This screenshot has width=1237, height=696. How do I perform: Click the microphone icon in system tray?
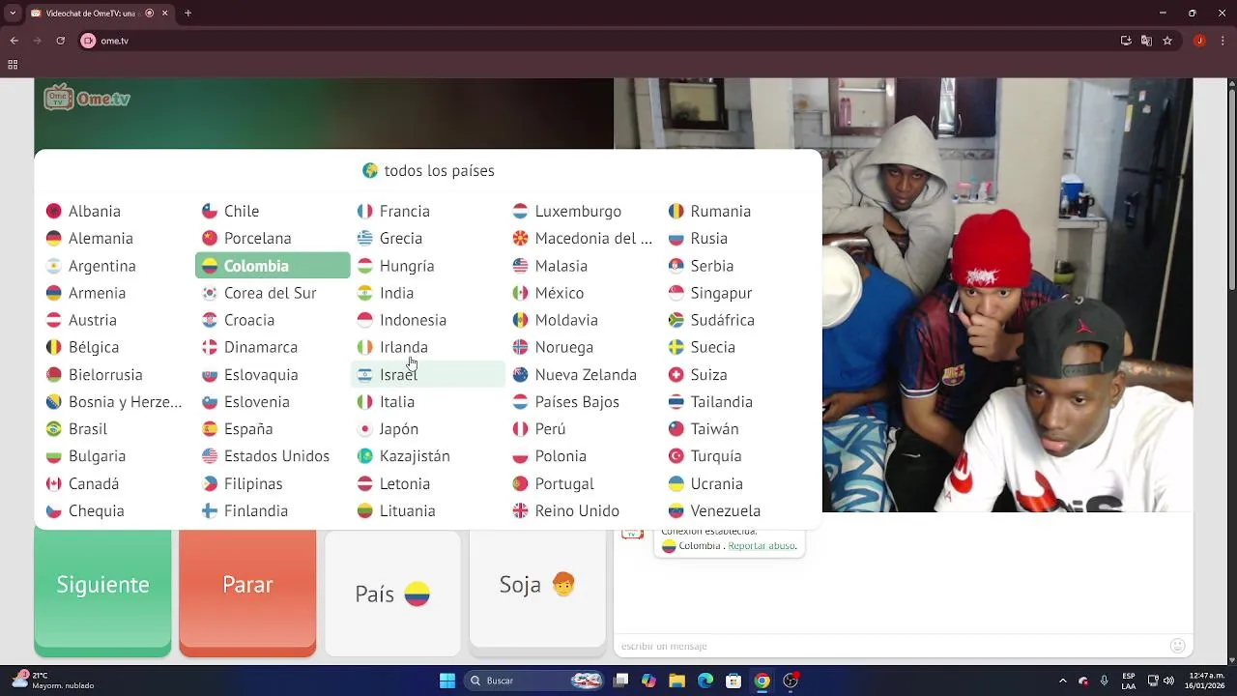click(1104, 681)
